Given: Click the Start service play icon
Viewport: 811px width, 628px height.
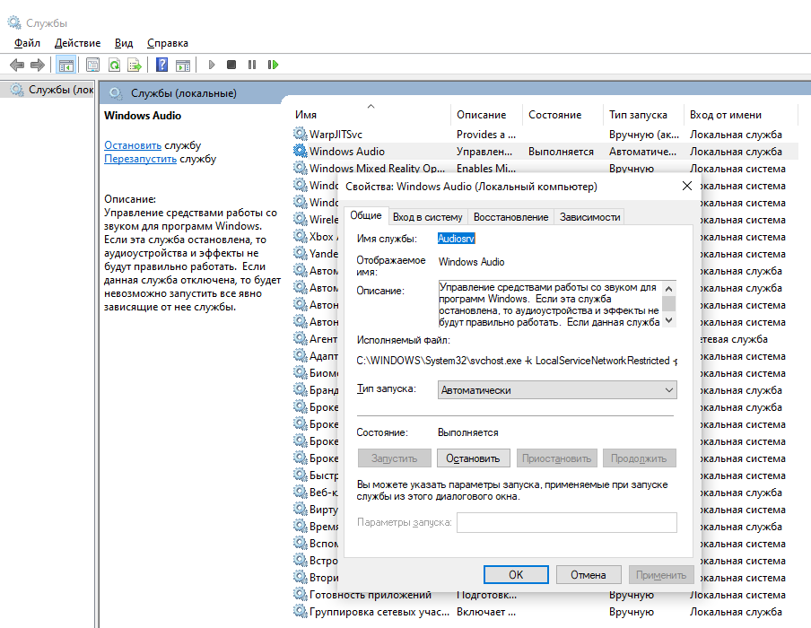Looking at the screenshot, I should [212, 65].
